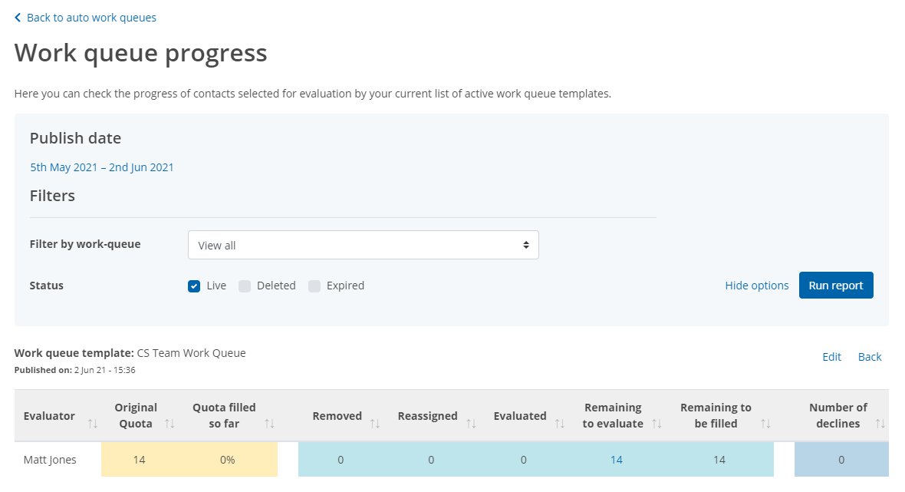Click the Run report button
This screenshot has width=905, height=492.
836,285
